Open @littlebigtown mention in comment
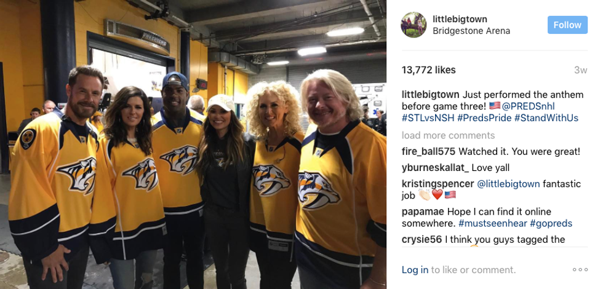 point(508,184)
